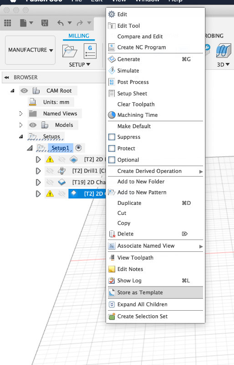This screenshot has width=234, height=365.
Task: Click the 2D Chamfer operation icon
Action: pos(62,182)
